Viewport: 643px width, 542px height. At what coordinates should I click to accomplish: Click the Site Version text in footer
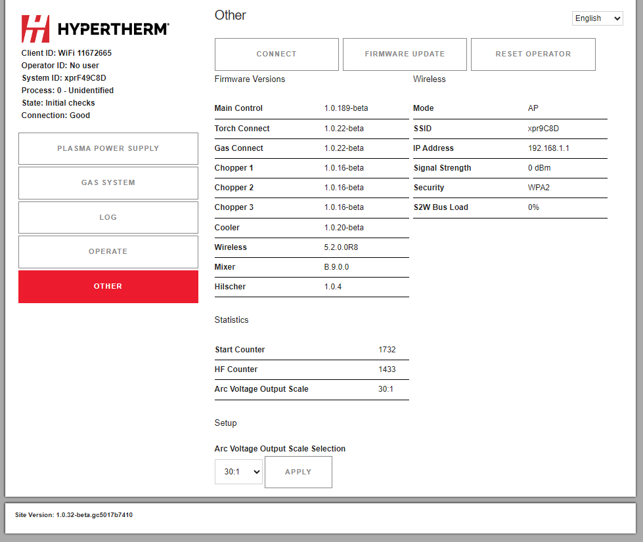[74, 515]
